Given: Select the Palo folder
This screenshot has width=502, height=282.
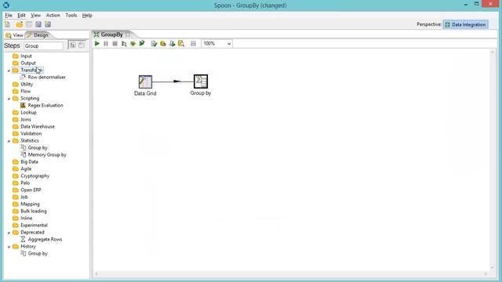Looking at the screenshot, I should tap(25, 183).
